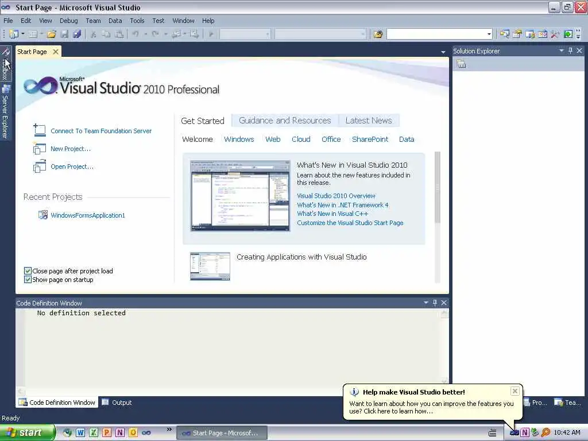Viewport: 588px width, 441px height.
Task: Open the Undo history dropdown arrow
Action: 145,34
